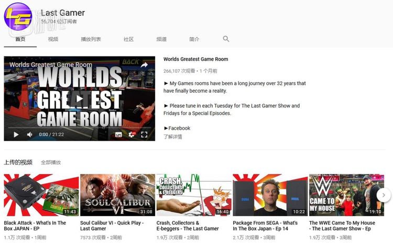Open the 播放列表 tab
The image size is (393, 246).
tap(91, 39)
